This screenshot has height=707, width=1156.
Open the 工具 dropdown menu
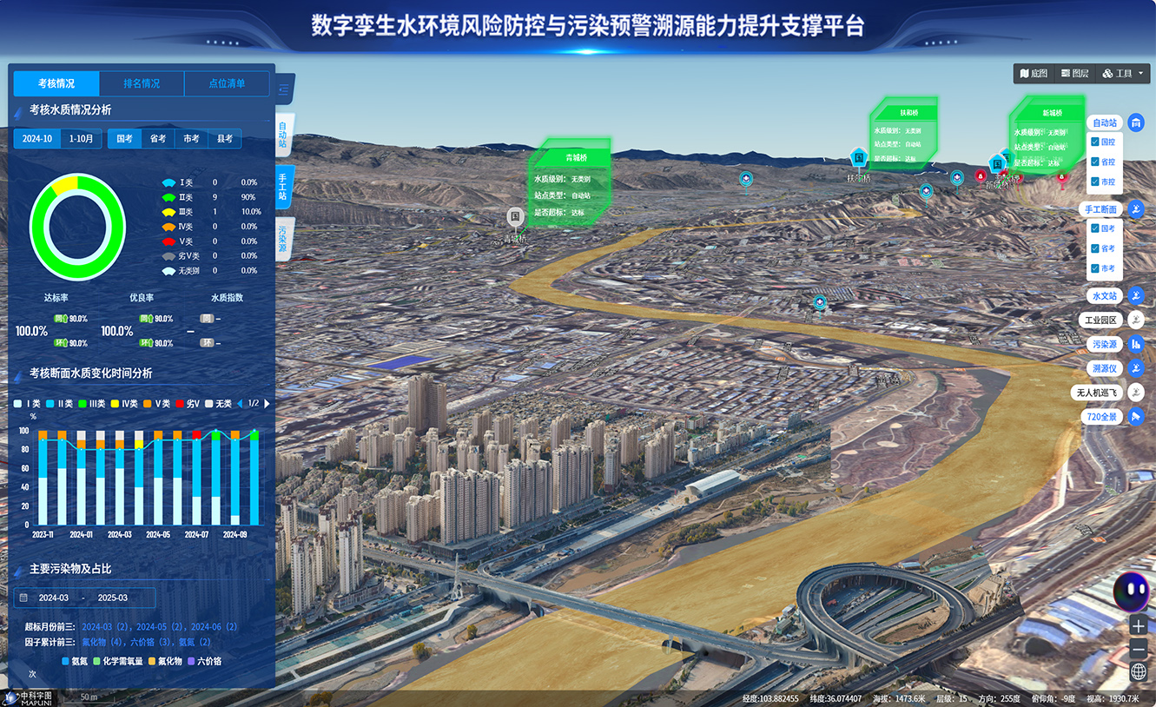pyautogui.click(x=1124, y=74)
